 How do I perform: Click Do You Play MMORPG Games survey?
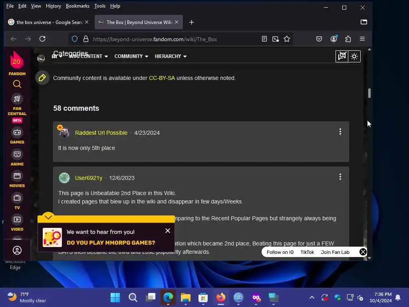click(x=111, y=243)
